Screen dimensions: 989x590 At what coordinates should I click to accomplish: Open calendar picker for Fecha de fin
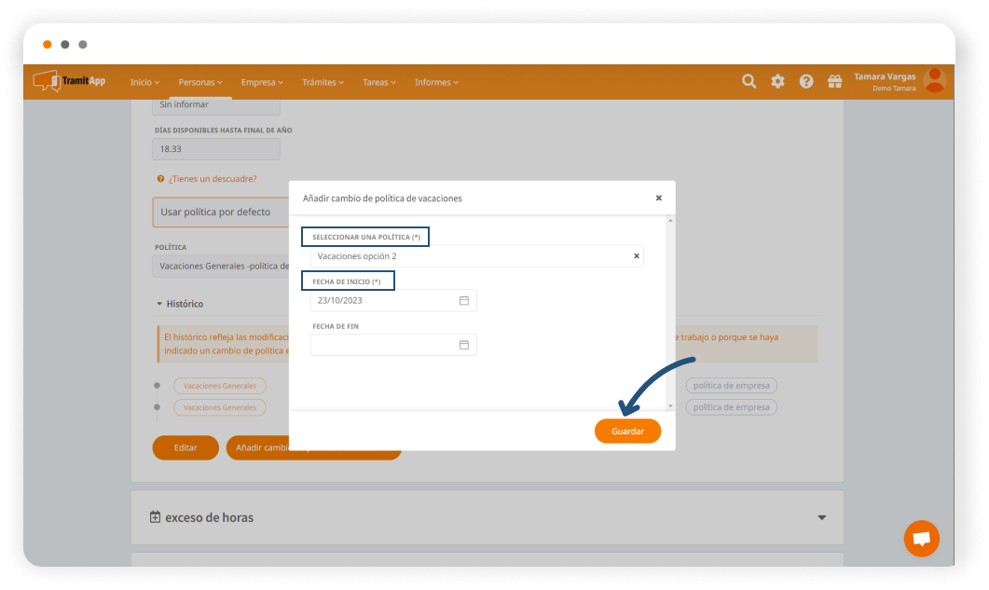coord(464,345)
